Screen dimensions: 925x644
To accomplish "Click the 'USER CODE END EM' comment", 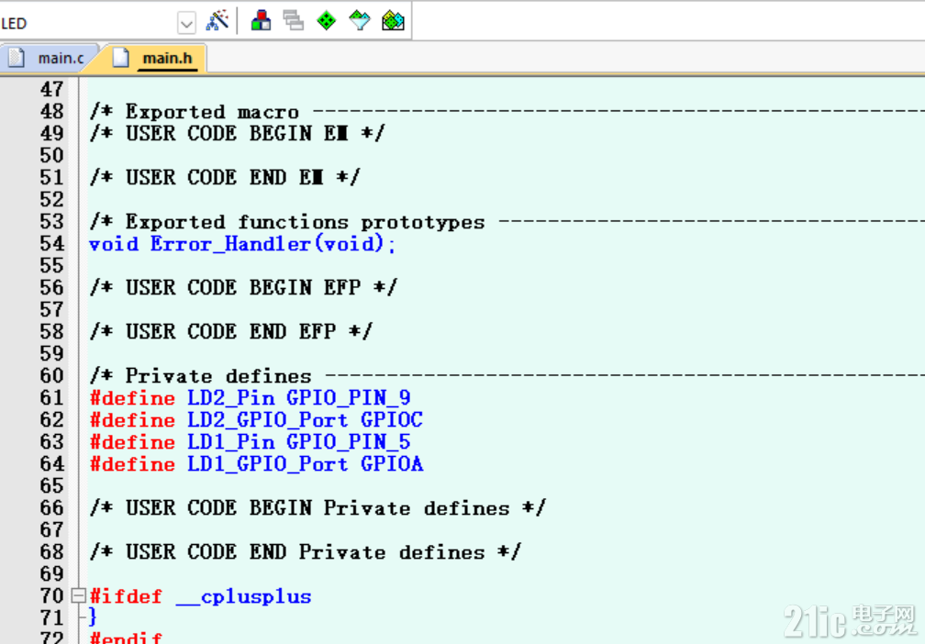I will pyautogui.click(x=225, y=178).
